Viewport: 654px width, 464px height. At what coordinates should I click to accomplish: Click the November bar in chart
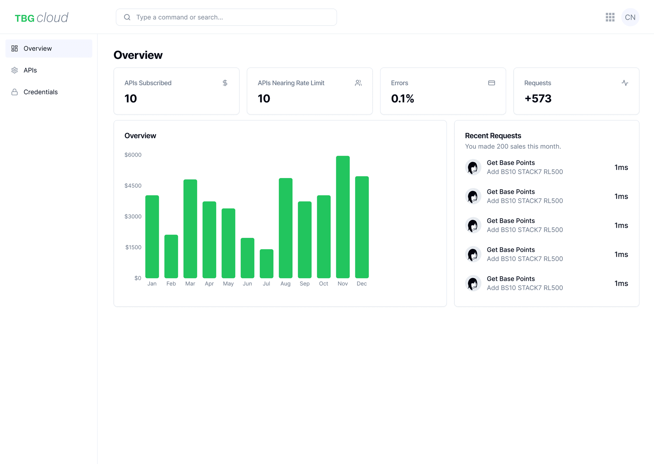(x=343, y=218)
